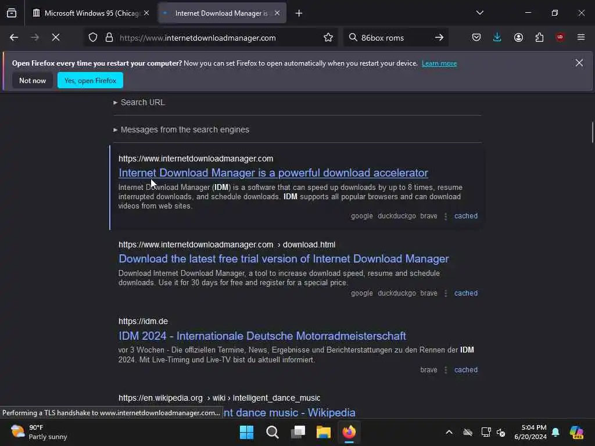Close the Internet Download Manager tab

coord(277,13)
